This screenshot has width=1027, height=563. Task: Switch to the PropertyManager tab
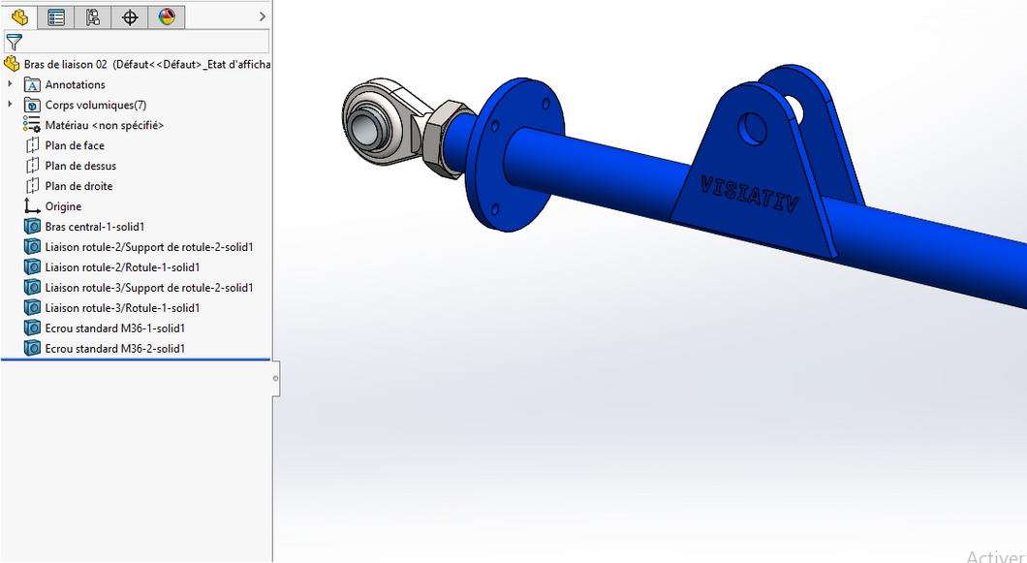coord(55,17)
